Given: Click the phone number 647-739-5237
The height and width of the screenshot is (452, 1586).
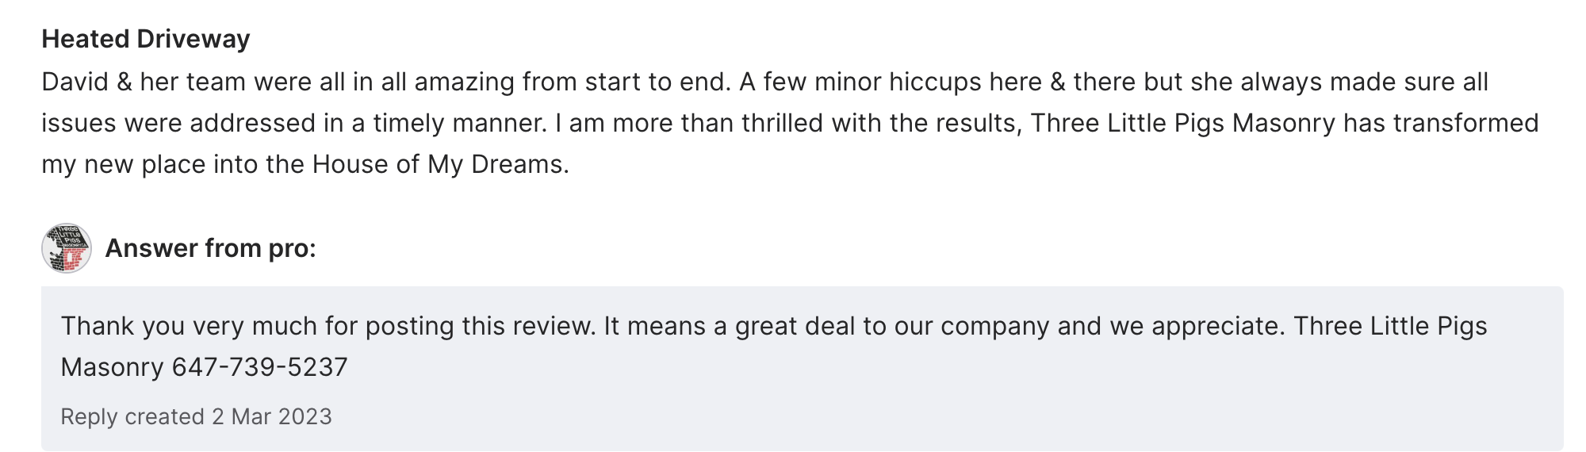Looking at the screenshot, I should coord(259,367).
